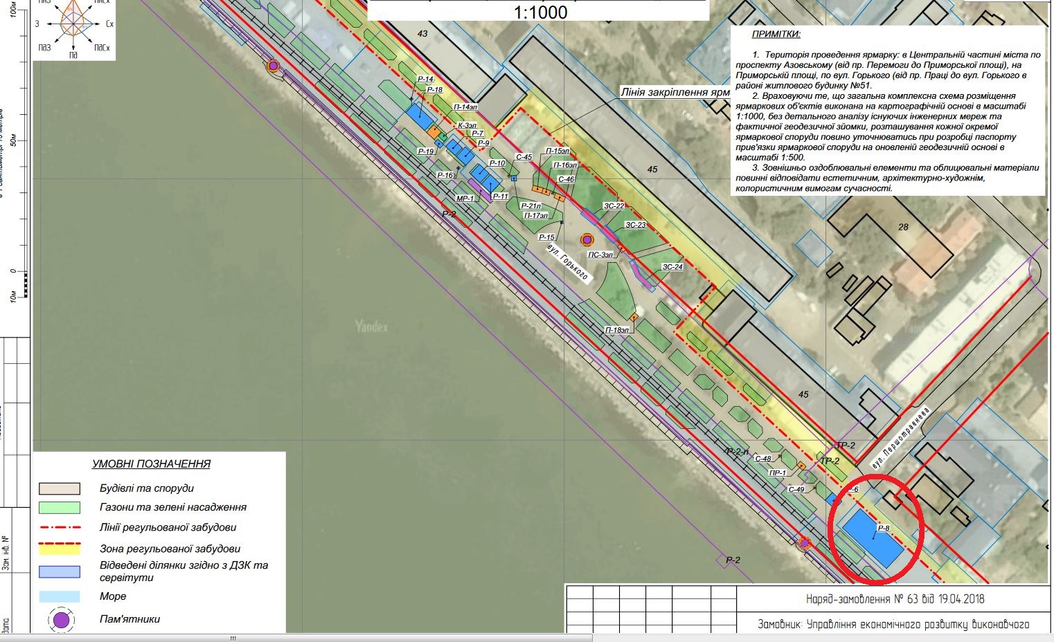Screen dimensions: 1054x642
Task: Click the C-49 label
Action: [796, 489]
